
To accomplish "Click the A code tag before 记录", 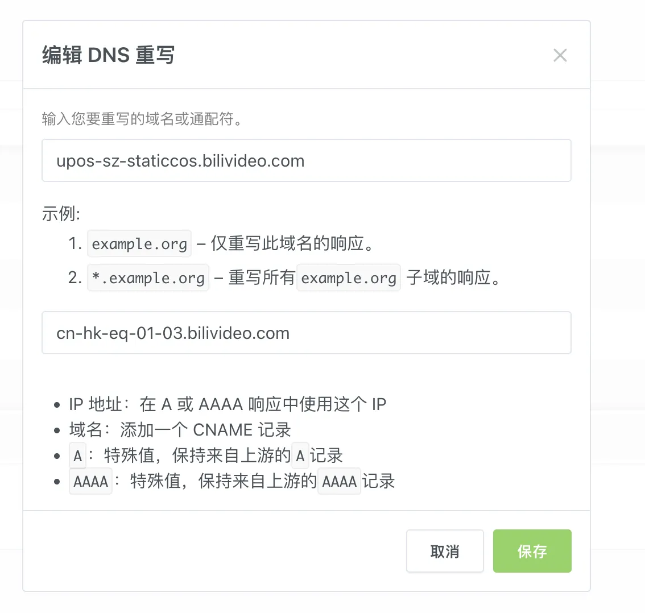I will [300, 455].
